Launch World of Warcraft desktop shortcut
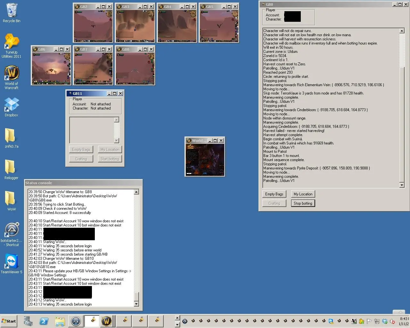The image size is (410, 328). coord(12,74)
